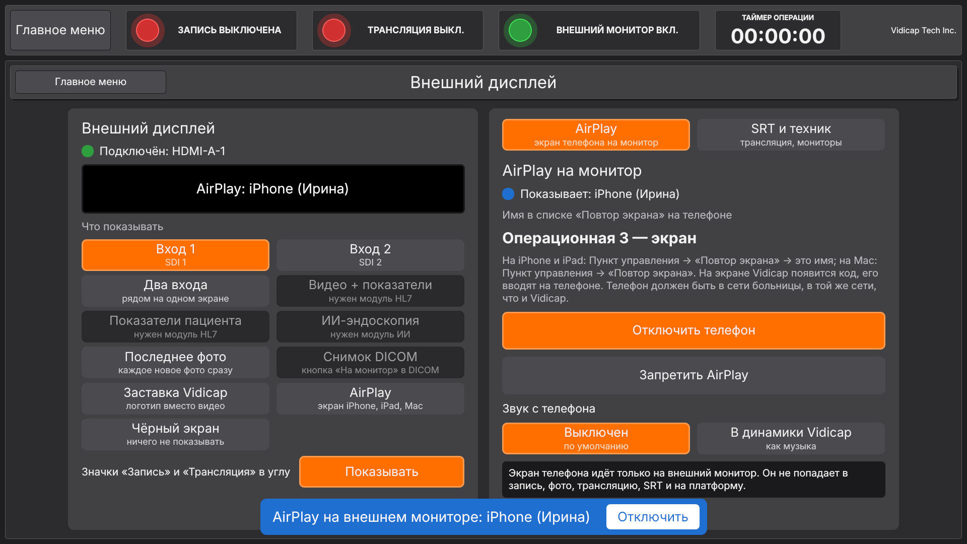Select Видео + показатели option
The height and width of the screenshot is (544, 967).
(370, 291)
